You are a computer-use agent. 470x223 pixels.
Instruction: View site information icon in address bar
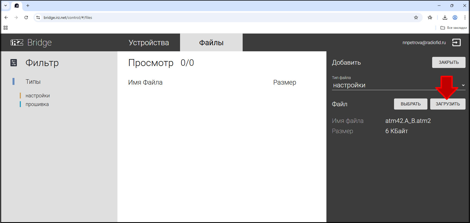click(x=38, y=17)
